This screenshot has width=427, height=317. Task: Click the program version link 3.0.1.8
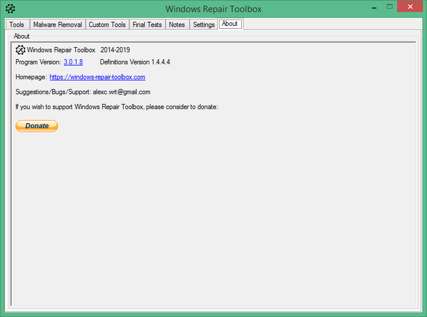73,62
